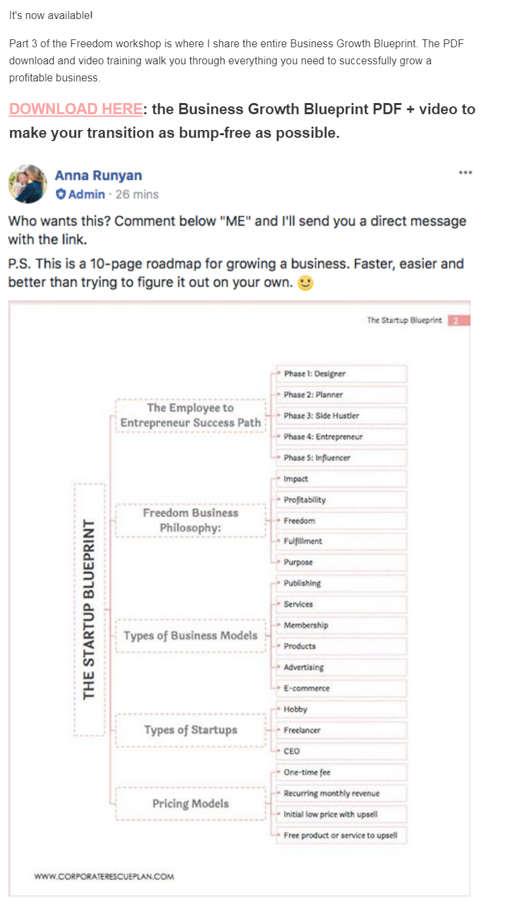Click the Types of Startups branch
Screen dimensions: 510x907
(190, 730)
